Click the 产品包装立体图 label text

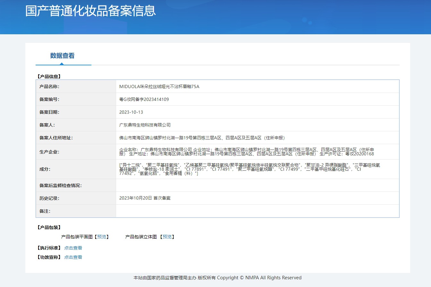click(x=141, y=237)
